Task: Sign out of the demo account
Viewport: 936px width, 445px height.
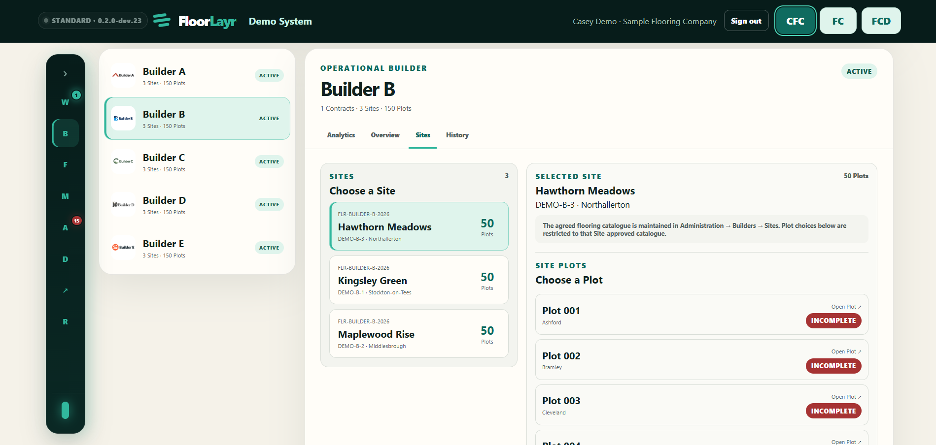Action: tap(746, 21)
